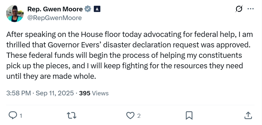Click the Sep 11, 2025 date
This screenshot has width=262, height=125.
[55, 93]
